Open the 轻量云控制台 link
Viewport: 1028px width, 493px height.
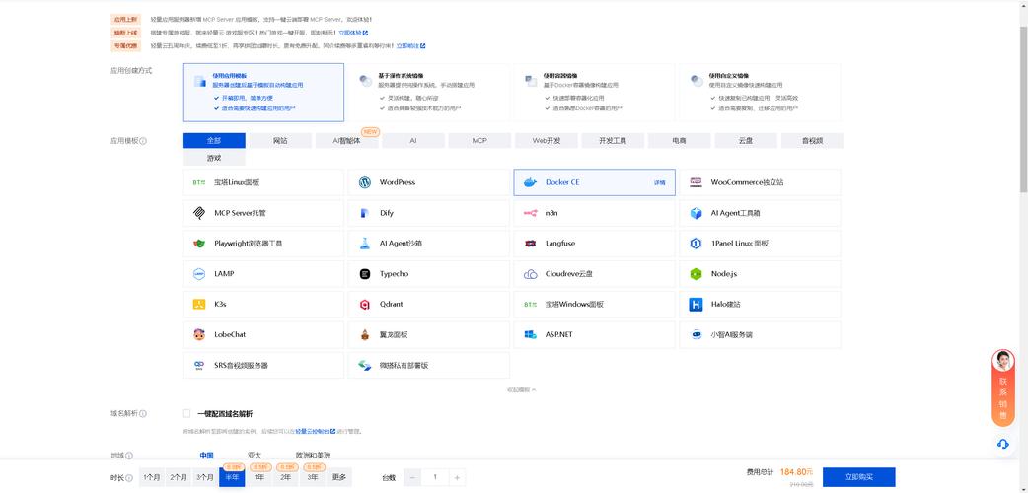315,431
